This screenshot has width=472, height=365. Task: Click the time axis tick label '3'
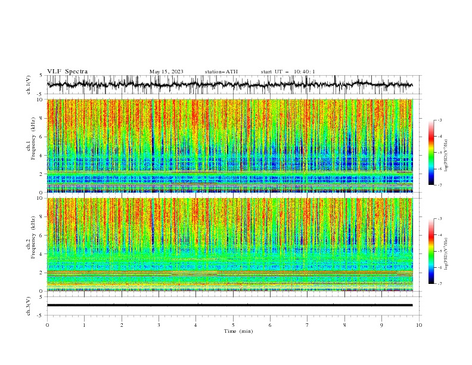tap(159, 325)
